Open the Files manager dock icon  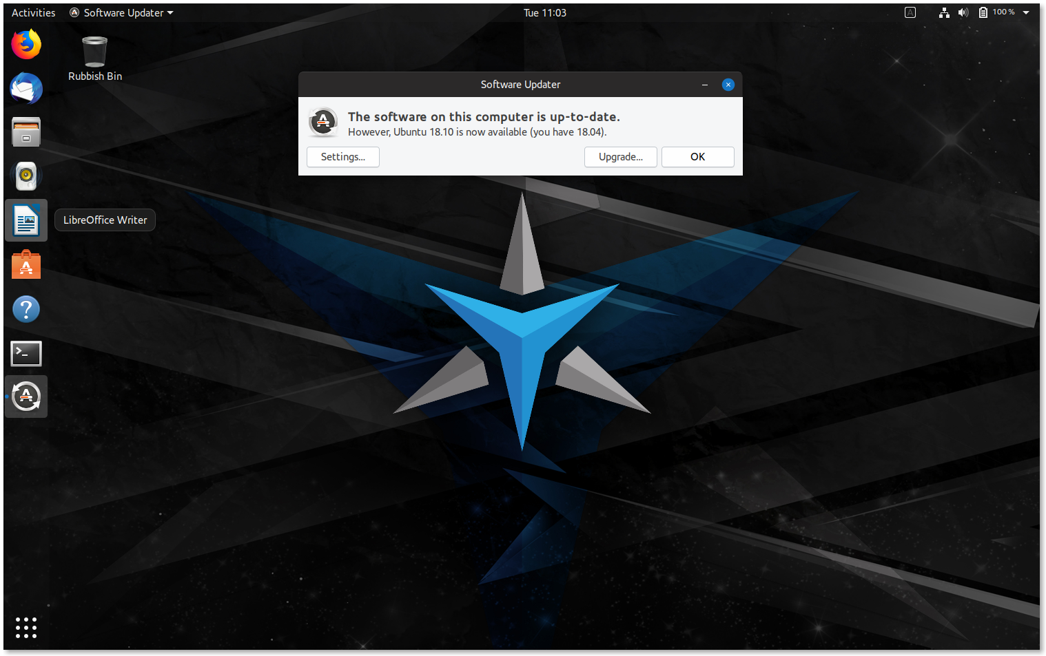26,132
